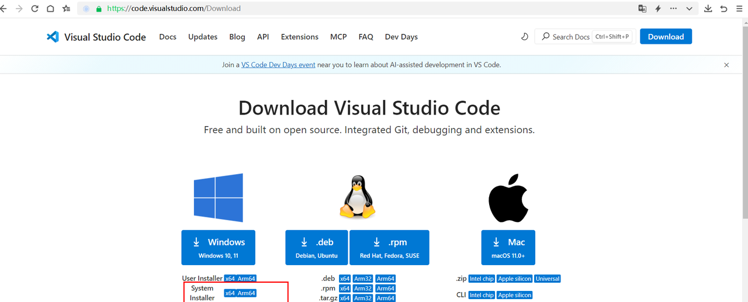748x302 pixels.
Task: Select User Installer x64 link
Action: click(x=230, y=279)
